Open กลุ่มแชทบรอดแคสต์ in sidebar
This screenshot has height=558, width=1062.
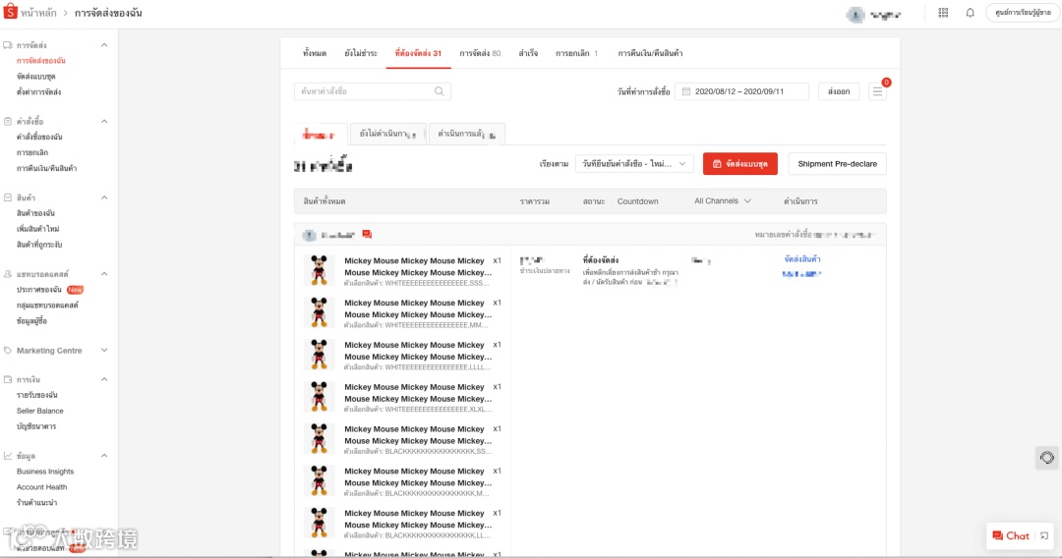(x=47, y=306)
